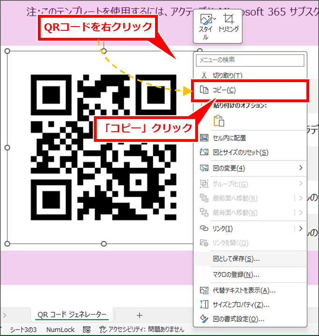Viewport: 319px width, 336px height.
Task: Click the QR image top-left resize handle
Action: click(7, 51)
